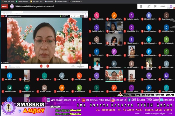Select GELSA TOMASOA green avatar

tap(166, 52)
